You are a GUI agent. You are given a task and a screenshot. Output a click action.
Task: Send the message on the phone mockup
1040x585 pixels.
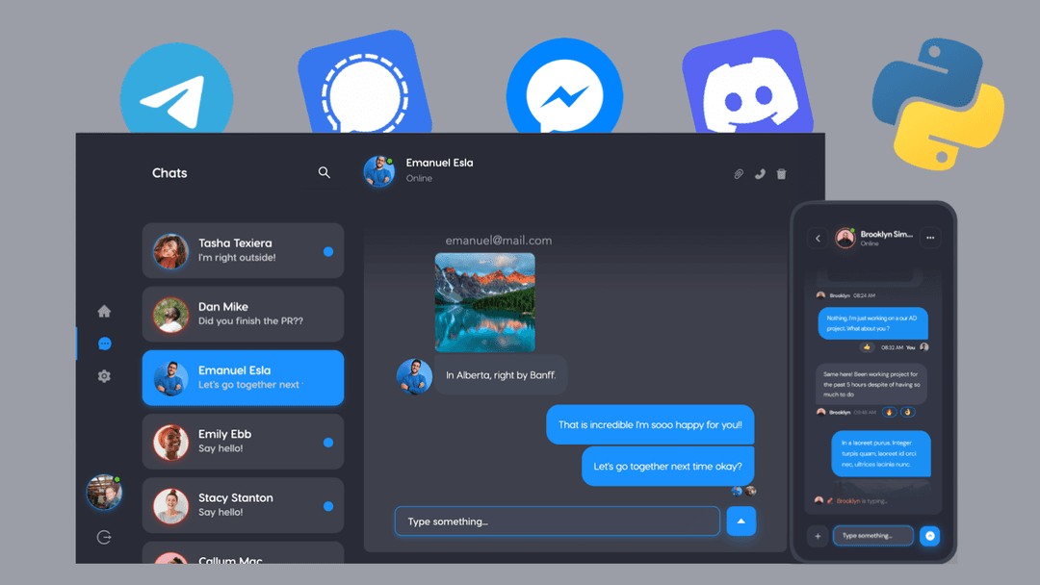(927, 535)
